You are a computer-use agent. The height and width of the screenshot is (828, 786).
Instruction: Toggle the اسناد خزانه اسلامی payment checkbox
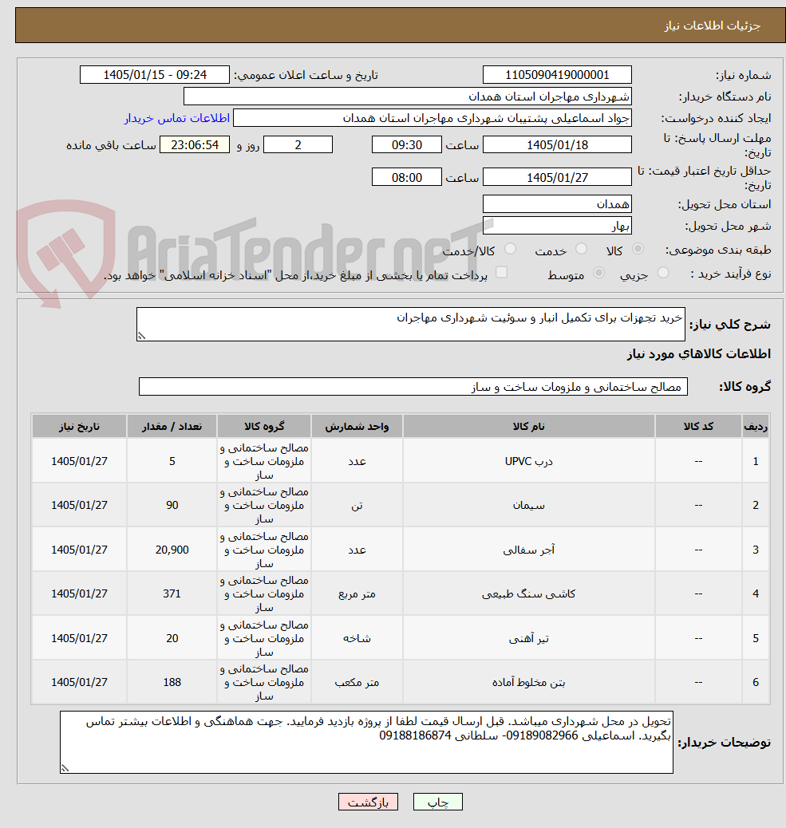click(x=501, y=273)
